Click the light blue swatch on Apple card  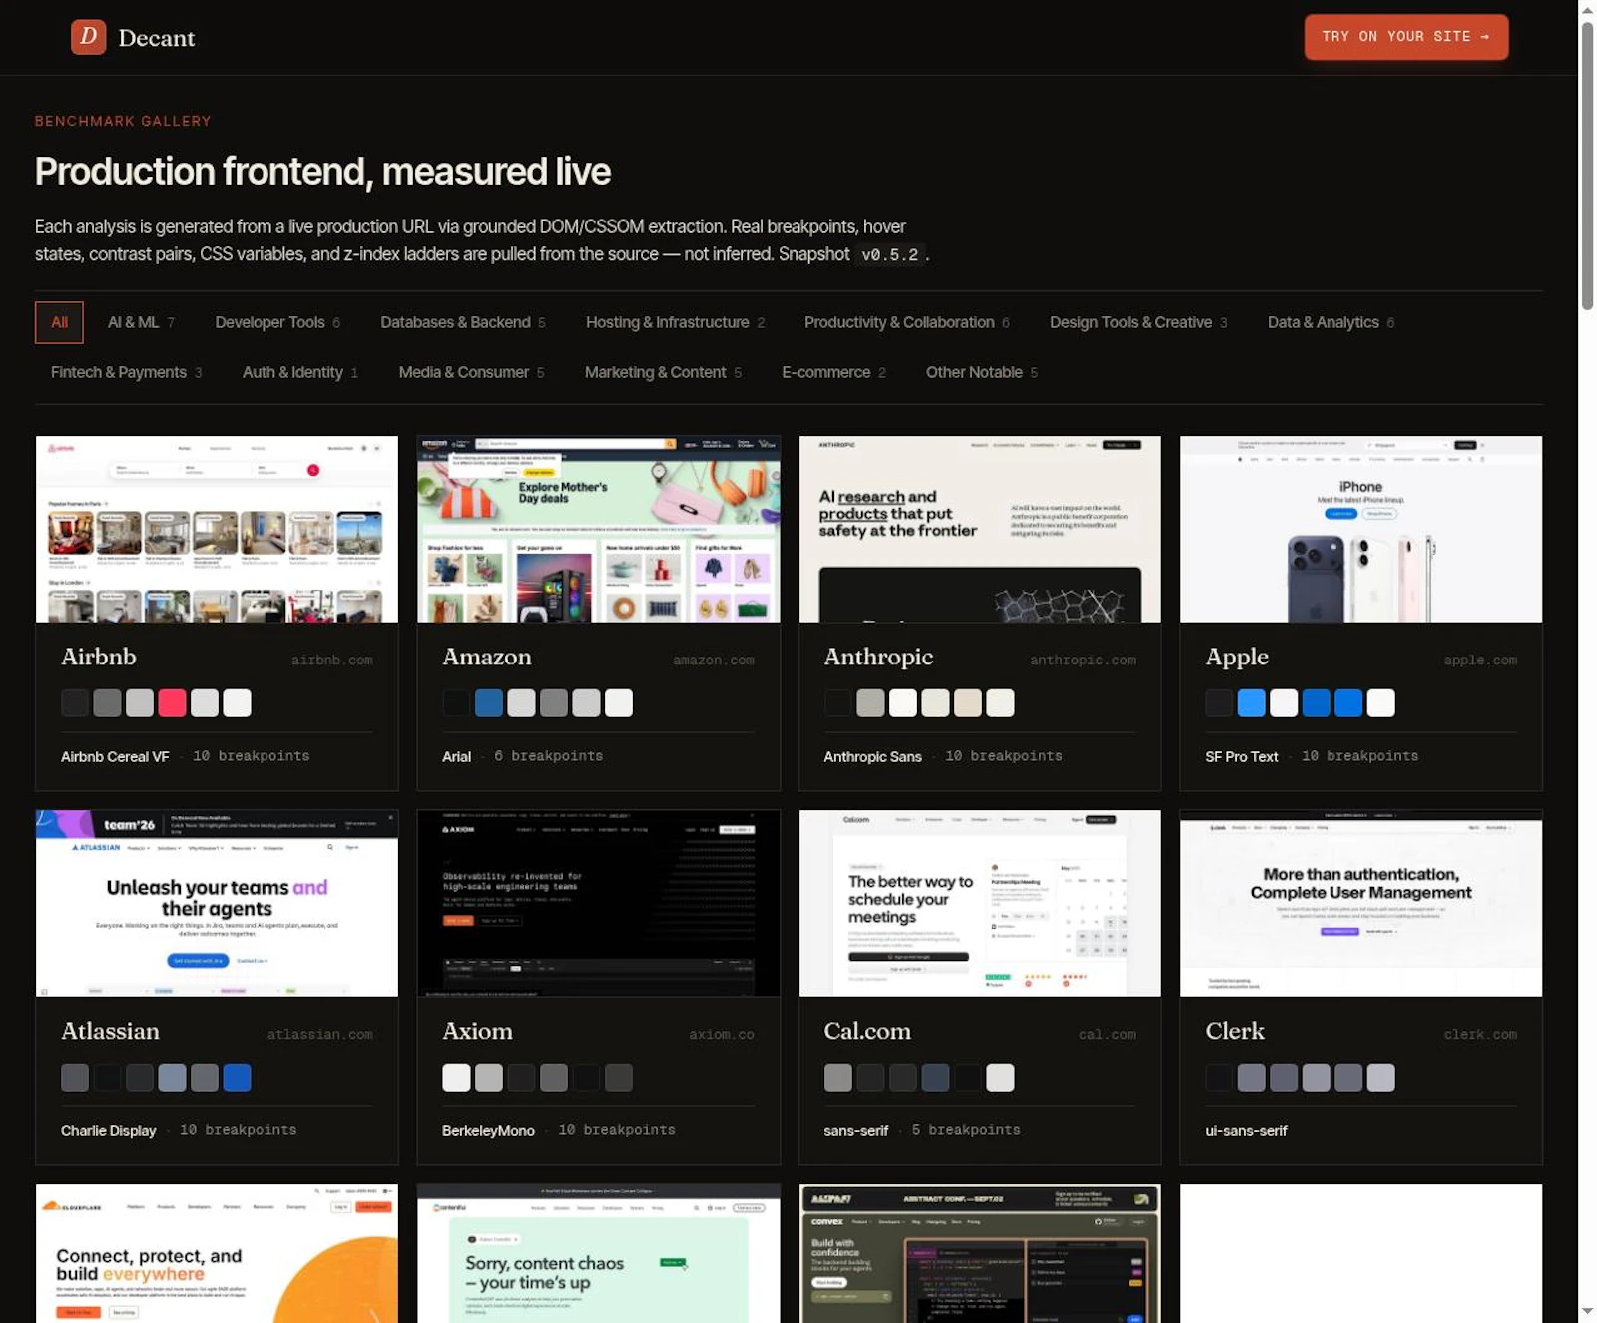pos(1252,703)
